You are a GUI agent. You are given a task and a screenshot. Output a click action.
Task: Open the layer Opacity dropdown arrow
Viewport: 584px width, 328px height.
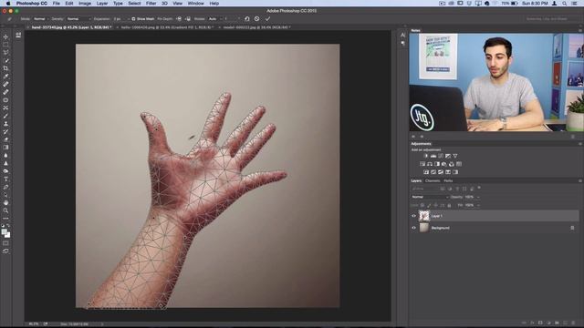tap(478, 197)
